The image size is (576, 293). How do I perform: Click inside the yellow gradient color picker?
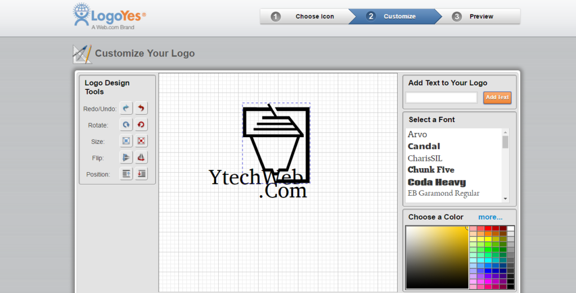pos(436,257)
